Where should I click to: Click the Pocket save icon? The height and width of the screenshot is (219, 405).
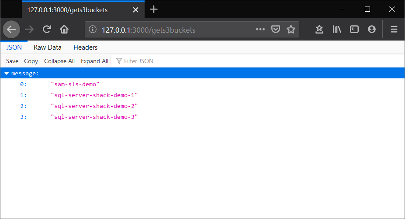pyautogui.click(x=276, y=30)
